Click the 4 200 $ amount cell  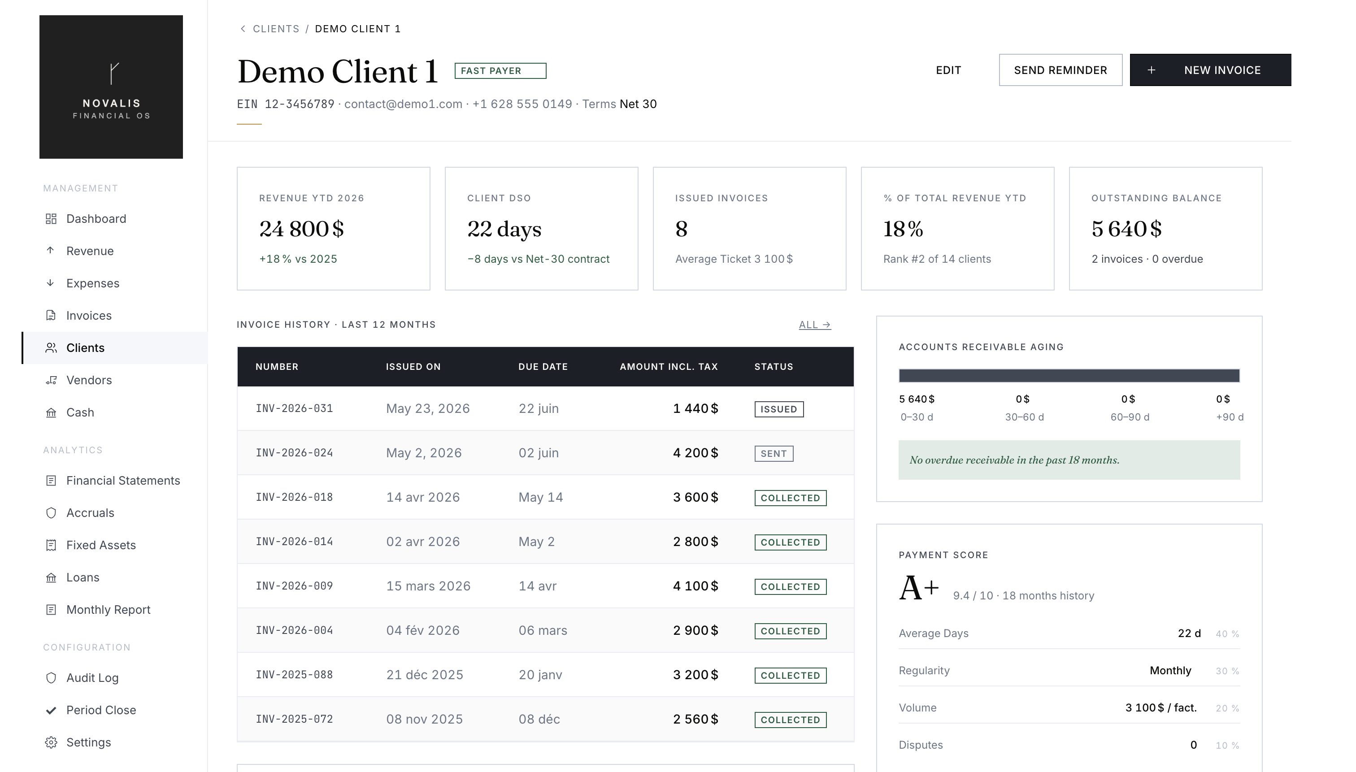(x=695, y=453)
